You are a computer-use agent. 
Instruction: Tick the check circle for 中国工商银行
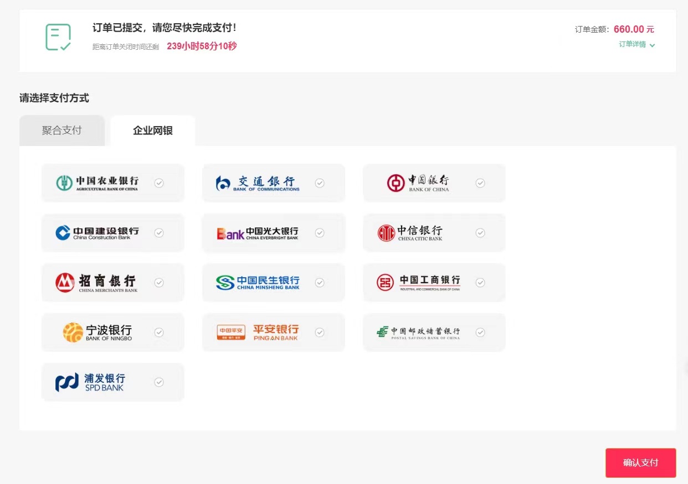[480, 283]
